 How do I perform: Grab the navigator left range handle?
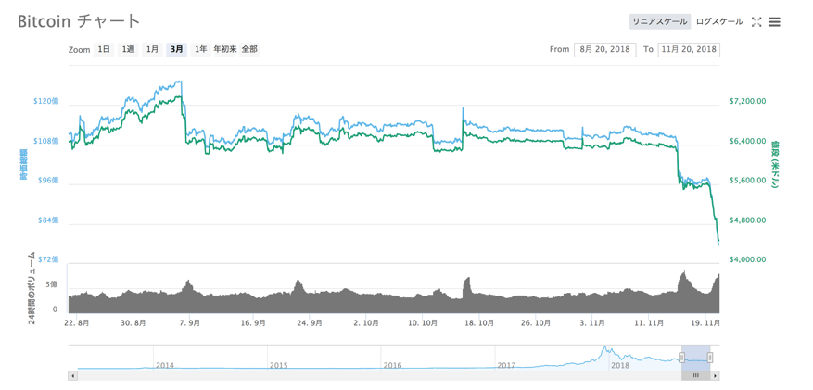coord(681,357)
